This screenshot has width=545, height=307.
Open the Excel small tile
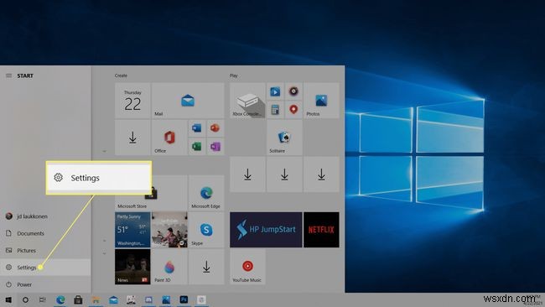[197, 147]
